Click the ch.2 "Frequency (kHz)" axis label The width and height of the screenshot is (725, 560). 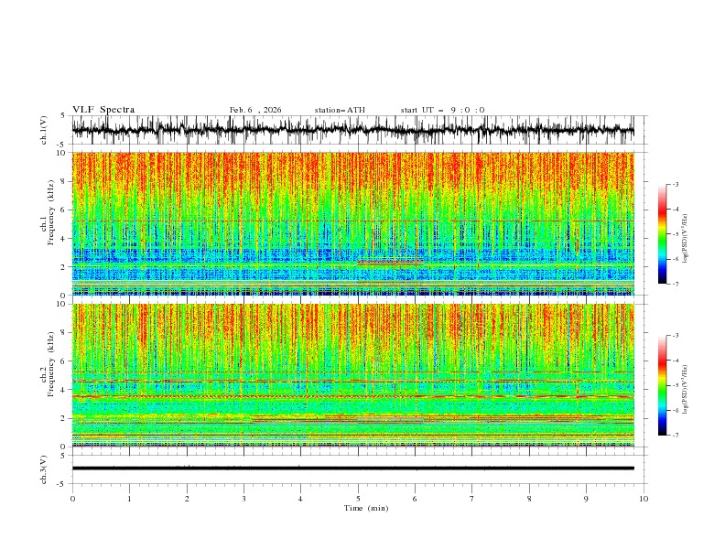point(50,364)
